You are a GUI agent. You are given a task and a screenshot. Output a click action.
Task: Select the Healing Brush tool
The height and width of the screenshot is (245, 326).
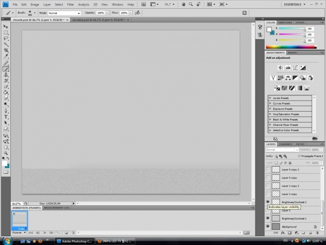click(x=6, y=63)
